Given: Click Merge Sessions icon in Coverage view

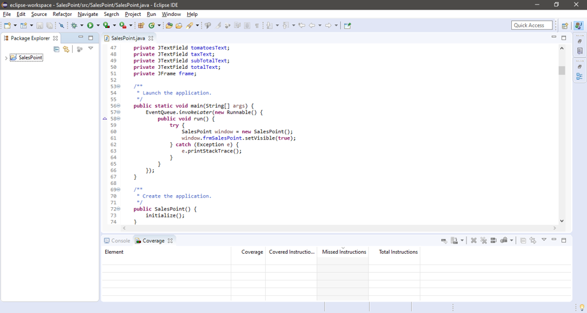Looking at the screenshot, I should coord(493,240).
